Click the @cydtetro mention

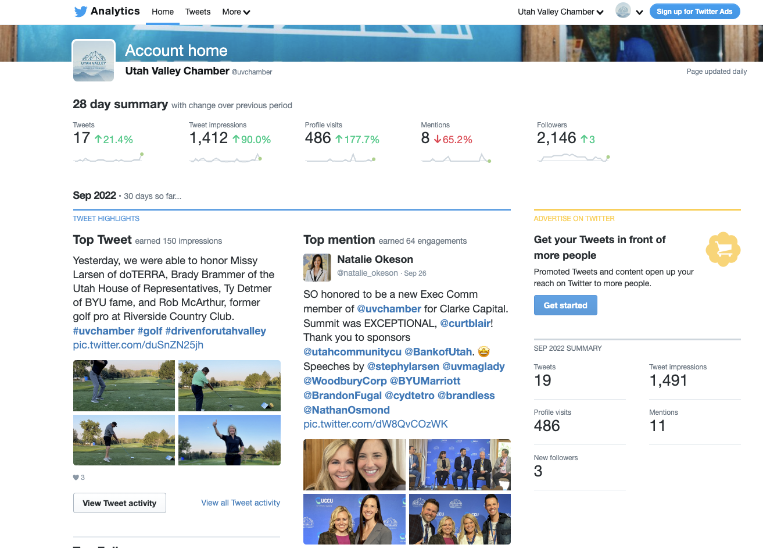(x=410, y=396)
